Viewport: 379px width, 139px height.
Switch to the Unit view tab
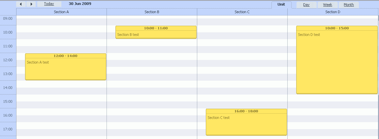point(281,5)
